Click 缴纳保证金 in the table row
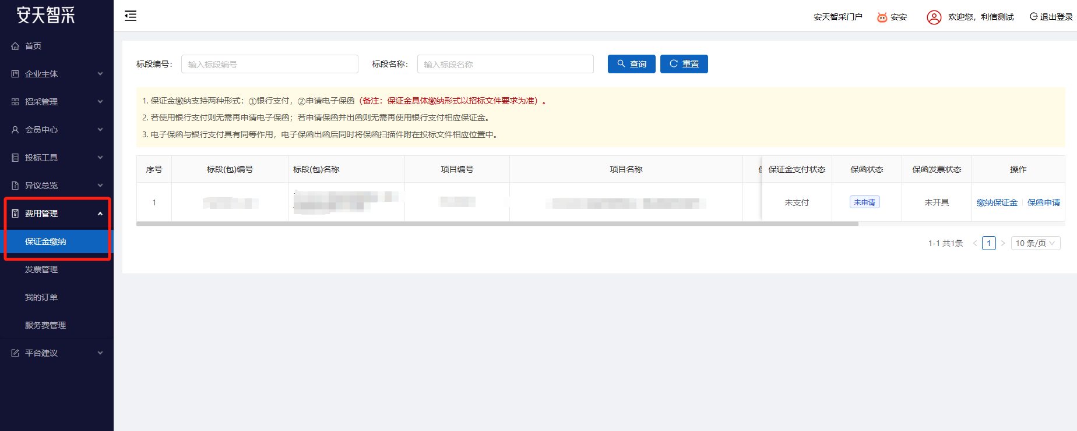This screenshot has width=1077, height=431. click(x=997, y=202)
